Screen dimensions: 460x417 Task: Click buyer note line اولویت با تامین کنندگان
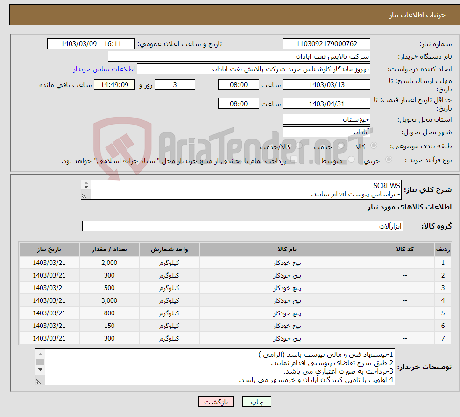coord(316,380)
